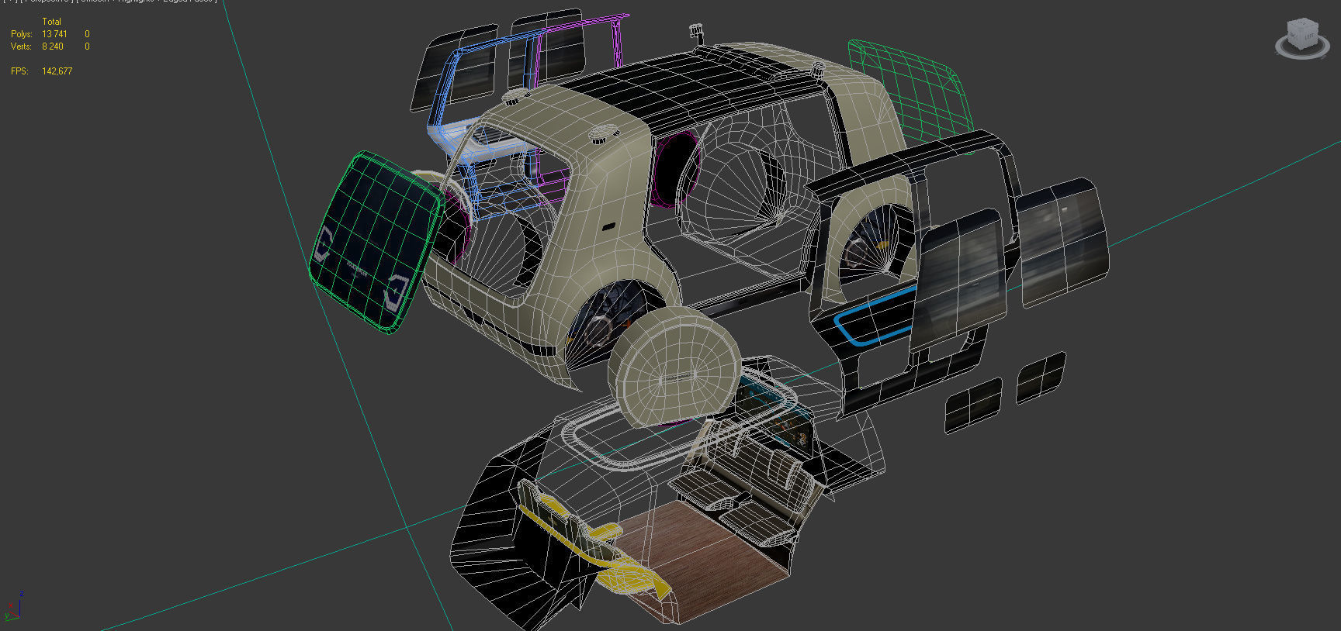Screen dimensions: 1341x631
Task: Click the 'FPS:' label
Action: 19,71
